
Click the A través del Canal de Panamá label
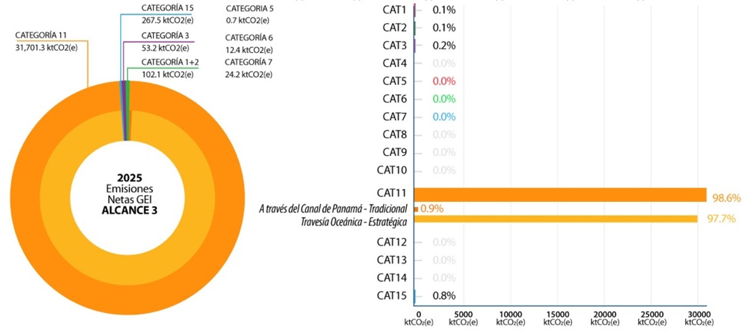(x=333, y=209)
